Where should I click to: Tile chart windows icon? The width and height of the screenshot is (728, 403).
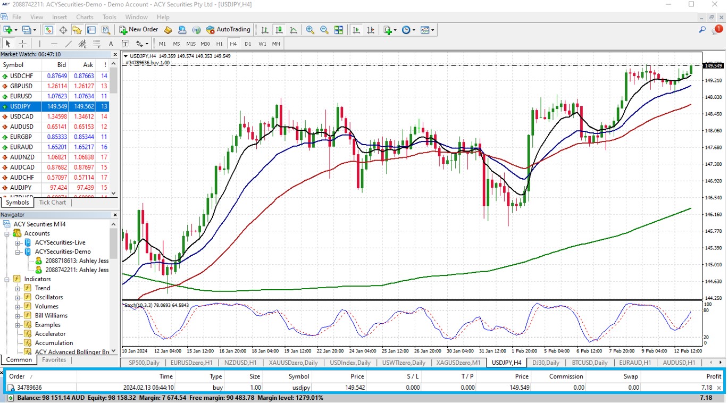339,30
